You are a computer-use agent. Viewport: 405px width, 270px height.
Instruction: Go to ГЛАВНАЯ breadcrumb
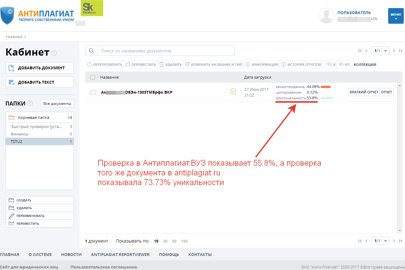click(14, 37)
